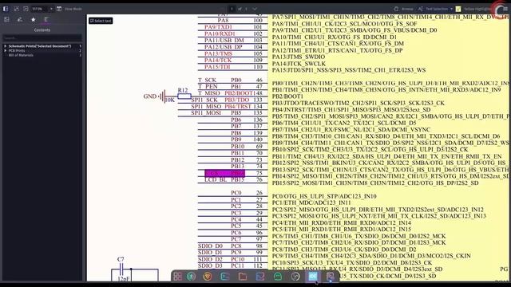Click PB2/BOOT1 pin label
The width and height of the screenshot is (511, 287).
[240, 93]
